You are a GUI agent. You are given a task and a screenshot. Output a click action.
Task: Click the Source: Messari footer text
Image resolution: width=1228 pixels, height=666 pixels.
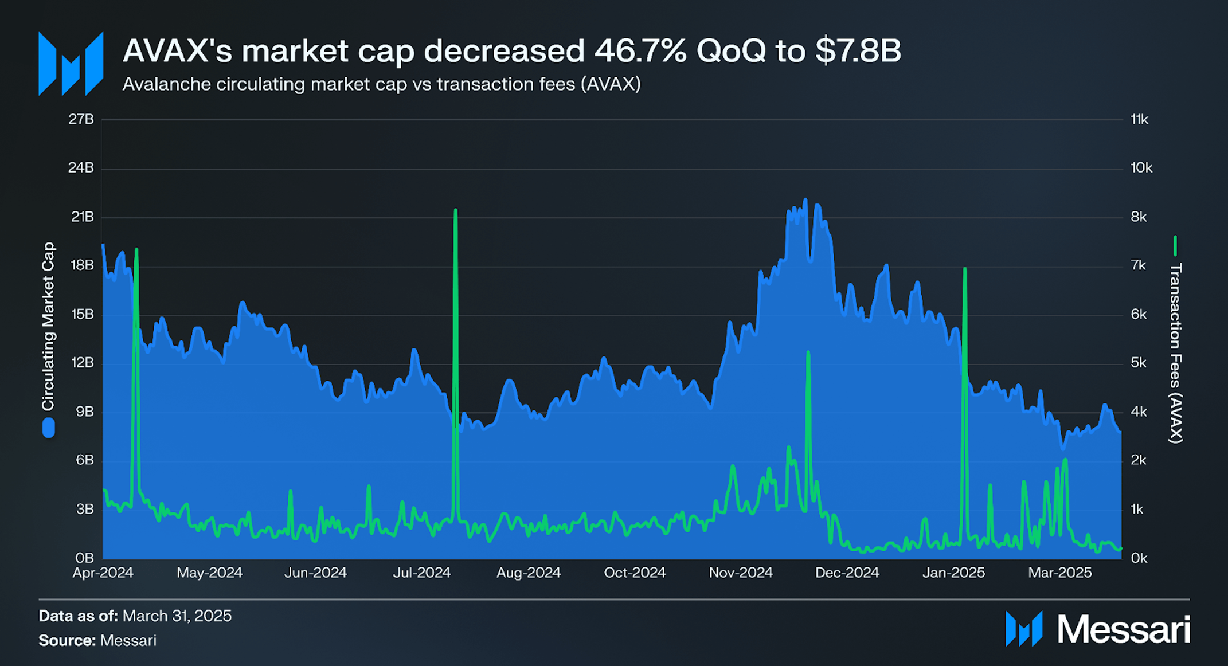97,640
